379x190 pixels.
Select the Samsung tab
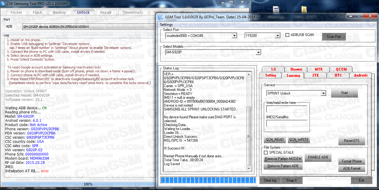click(x=293, y=75)
